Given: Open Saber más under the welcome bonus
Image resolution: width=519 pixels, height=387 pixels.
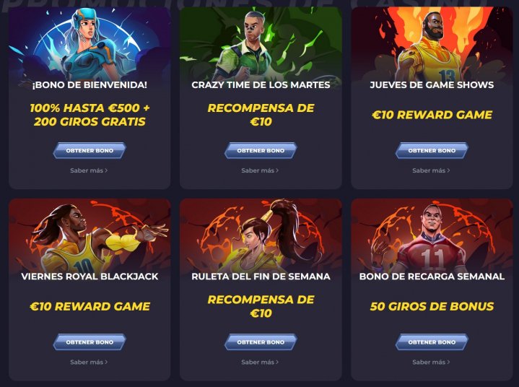Looking at the screenshot, I should (89, 170).
